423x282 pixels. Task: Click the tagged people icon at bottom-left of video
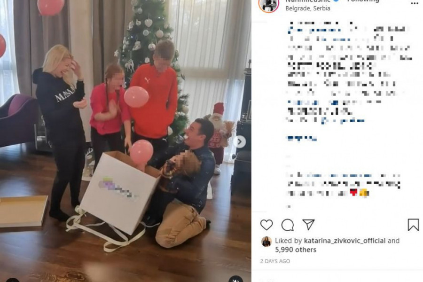pos(12,280)
